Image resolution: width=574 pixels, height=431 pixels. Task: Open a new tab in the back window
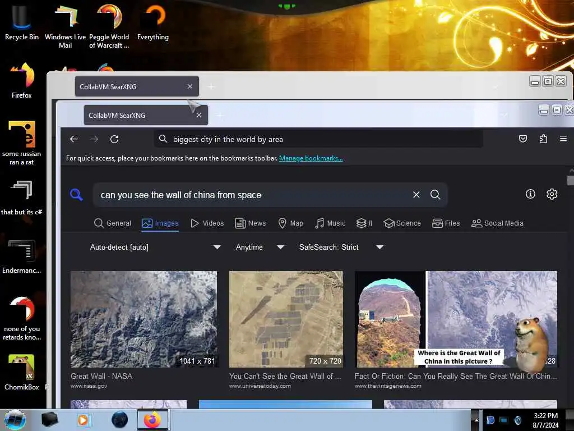click(211, 87)
